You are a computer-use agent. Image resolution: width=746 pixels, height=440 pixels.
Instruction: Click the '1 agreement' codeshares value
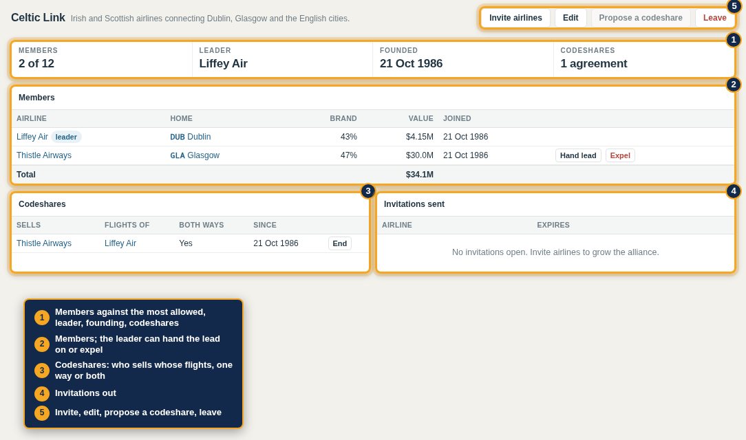(594, 64)
